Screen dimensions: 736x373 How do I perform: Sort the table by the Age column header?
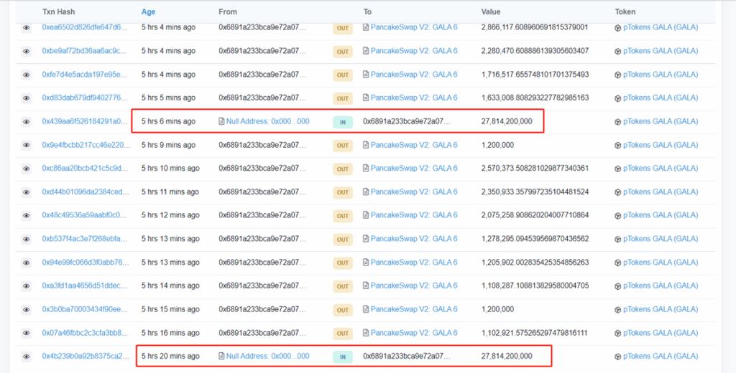[148, 11]
